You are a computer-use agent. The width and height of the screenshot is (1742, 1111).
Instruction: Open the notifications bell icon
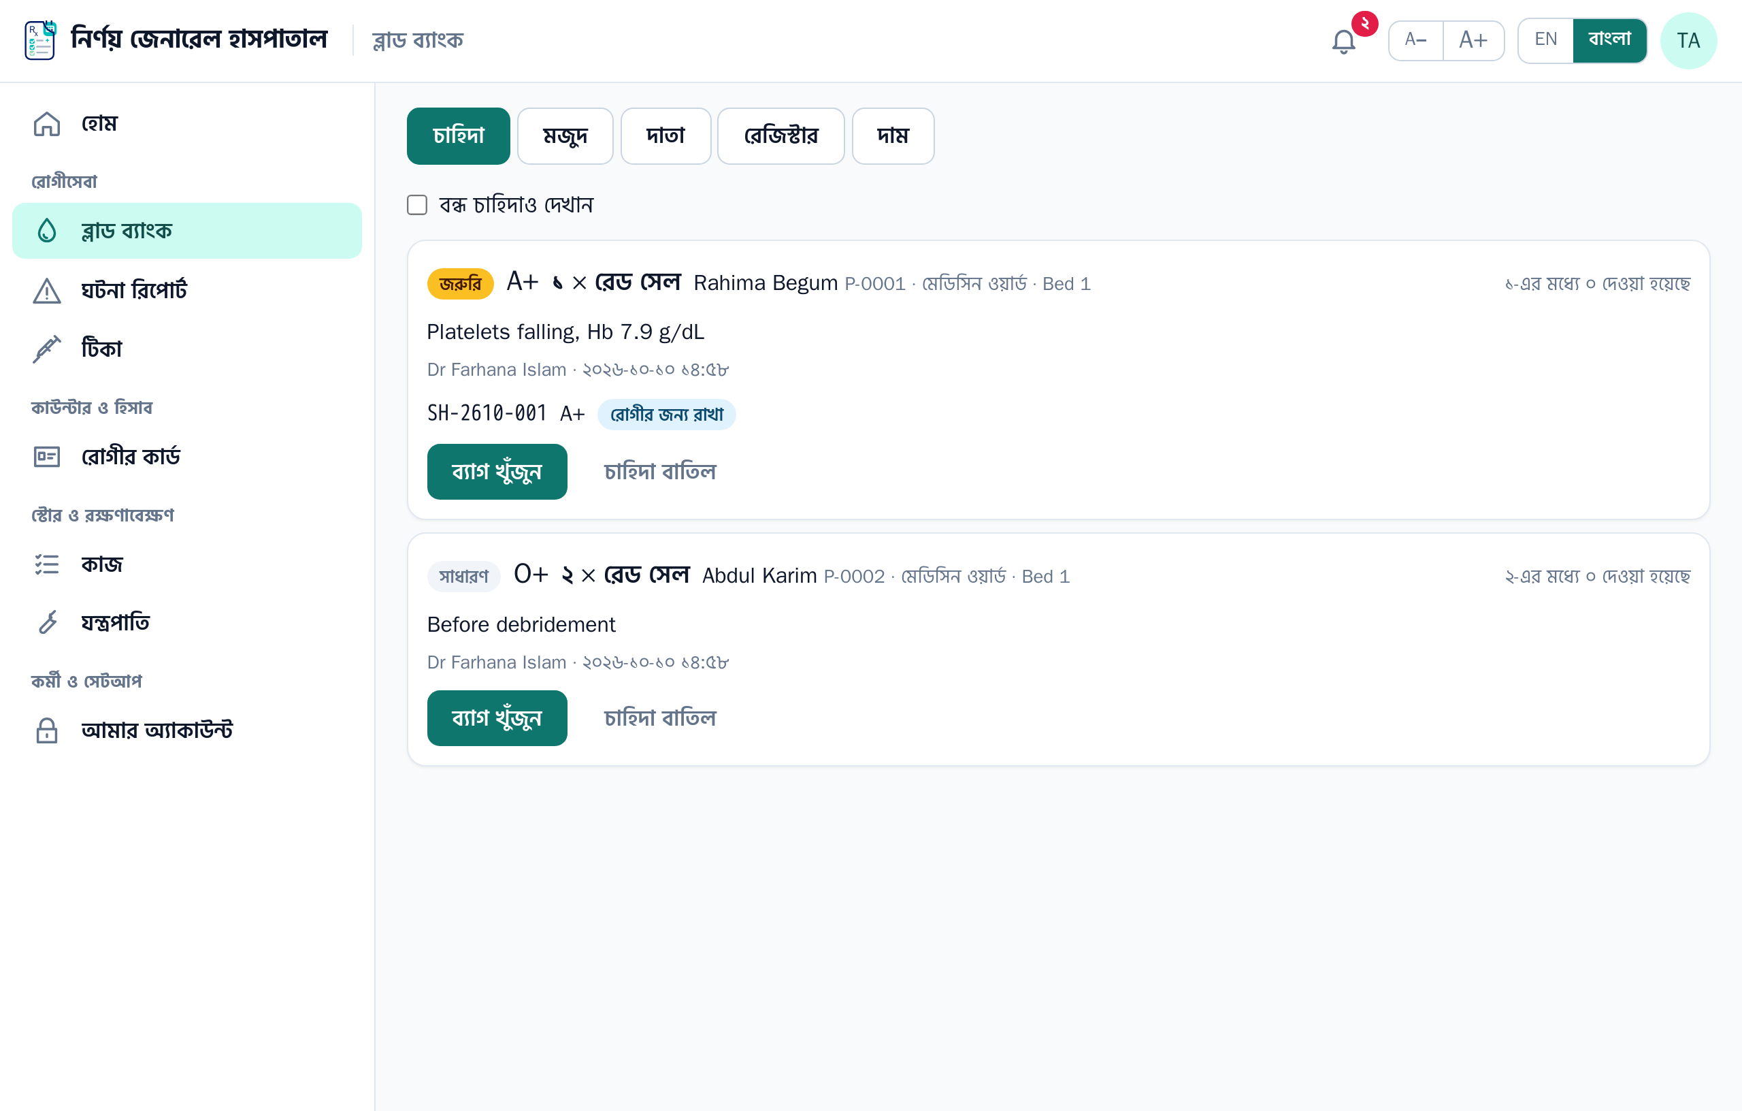coord(1343,42)
